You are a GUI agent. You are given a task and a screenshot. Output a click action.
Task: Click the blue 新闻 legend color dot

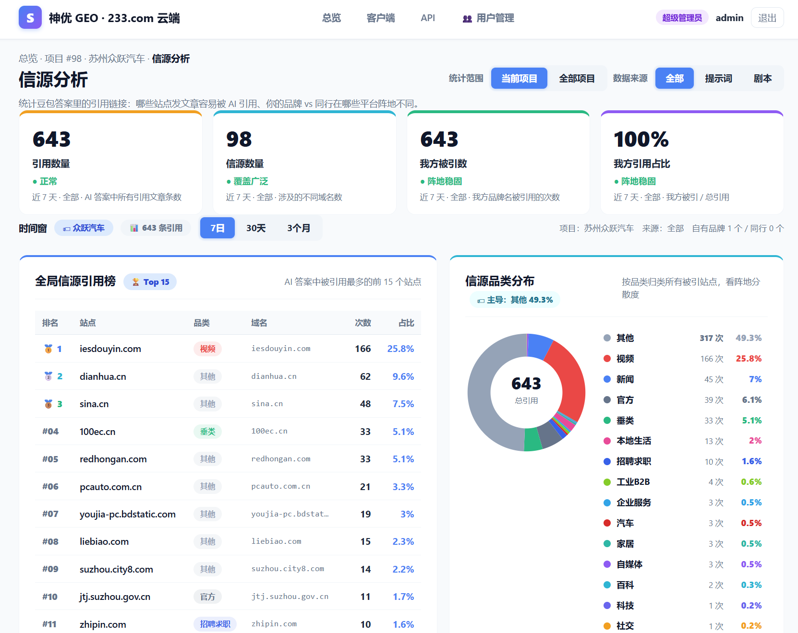click(x=607, y=379)
